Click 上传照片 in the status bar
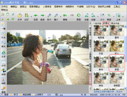Viewport: 127px width, 97px height. point(39,95)
